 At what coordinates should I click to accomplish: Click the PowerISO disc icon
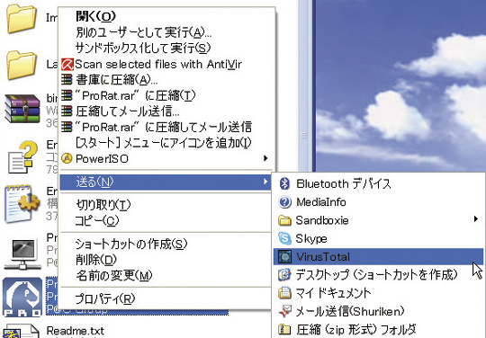click(67, 158)
